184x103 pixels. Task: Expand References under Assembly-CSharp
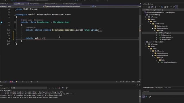click(146, 17)
